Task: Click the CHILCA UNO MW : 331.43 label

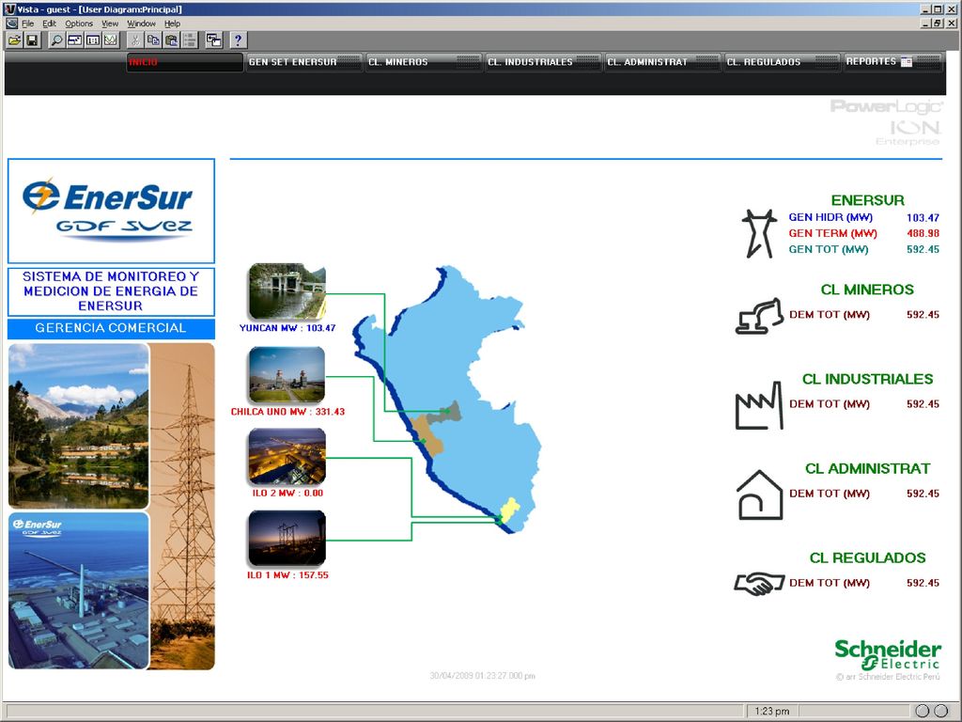Action: 287,412
